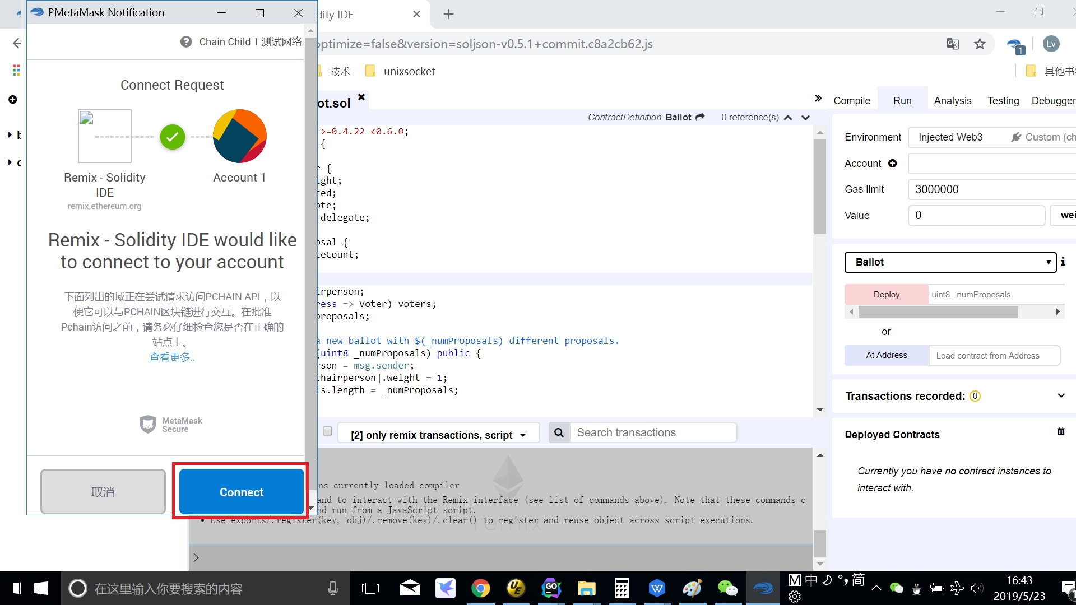Open the Ballot contract dropdown

[950, 262]
